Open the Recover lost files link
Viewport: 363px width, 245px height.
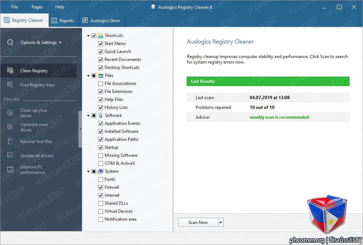(x=36, y=142)
